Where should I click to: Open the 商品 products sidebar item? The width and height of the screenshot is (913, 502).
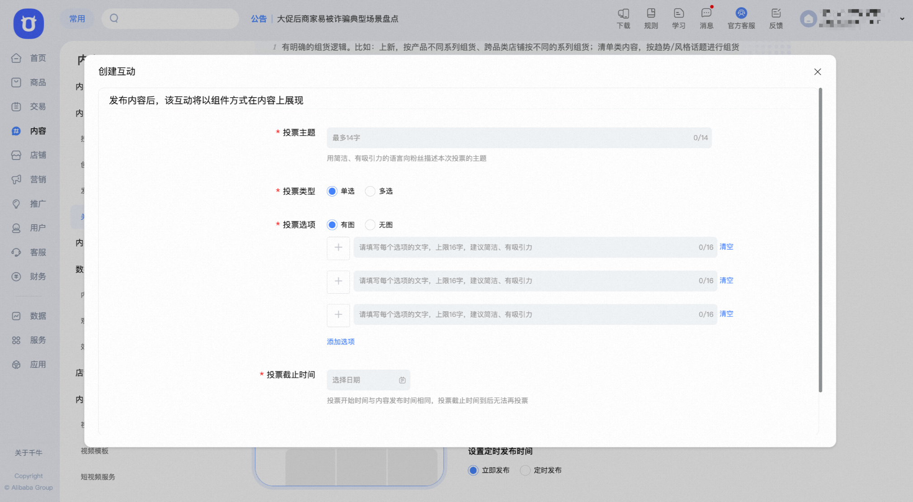(29, 82)
